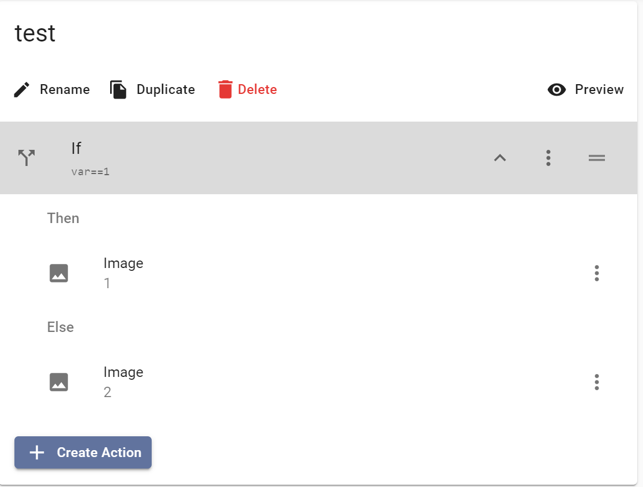Click the picture icon of Image 2

(59, 382)
